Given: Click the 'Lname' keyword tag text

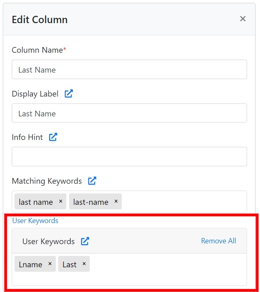Looking at the screenshot, I should (x=31, y=264).
